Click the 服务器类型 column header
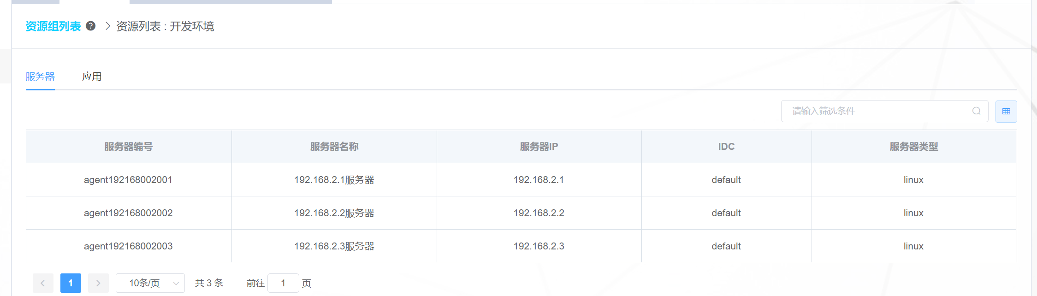Viewport: 1037px width, 296px height. [x=913, y=147]
